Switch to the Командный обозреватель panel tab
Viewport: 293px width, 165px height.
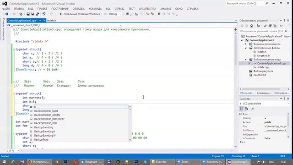coord(264,93)
